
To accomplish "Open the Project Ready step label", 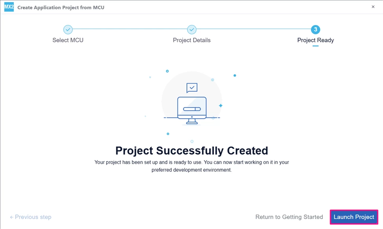I will (315, 40).
